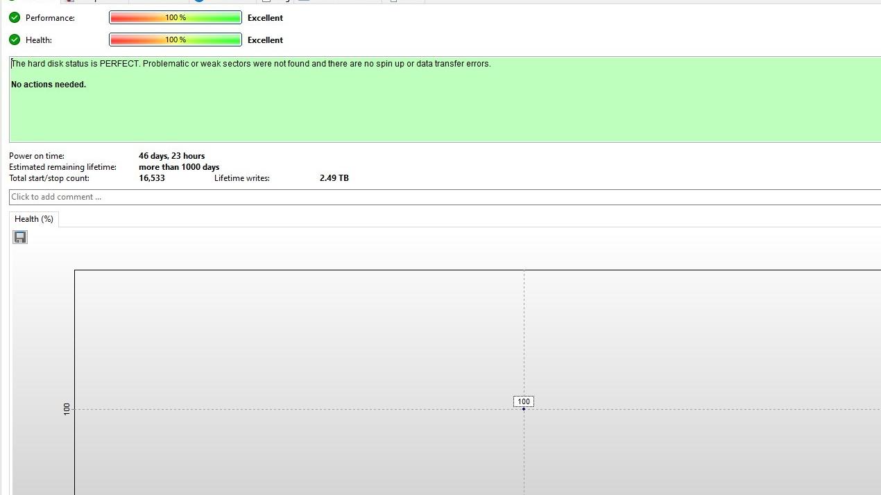Focus the 'Click to add comment' field
The image size is (881, 495).
[445, 197]
